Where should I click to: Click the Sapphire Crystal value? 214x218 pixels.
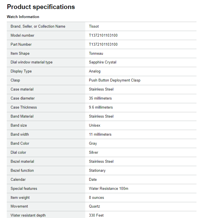[x=102, y=62]
